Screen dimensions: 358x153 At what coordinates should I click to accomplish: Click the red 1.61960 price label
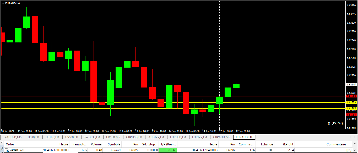click(351, 96)
